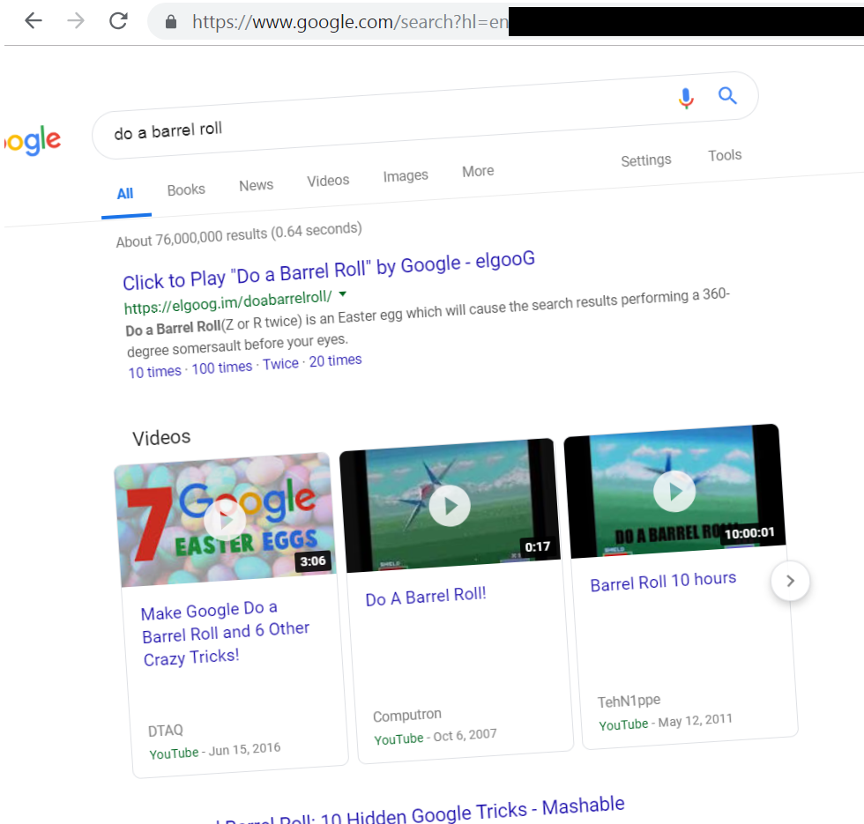This screenshot has height=824, width=864.
Task: Switch to the Books tab
Action: pos(186,190)
